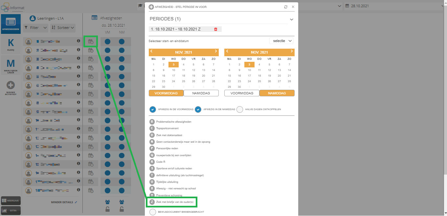Click the refresh icon in dialog header
The image size is (447, 216).
pyautogui.click(x=286, y=7)
